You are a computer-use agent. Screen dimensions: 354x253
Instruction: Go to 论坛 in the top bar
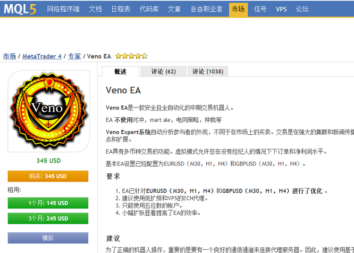(x=302, y=9)
